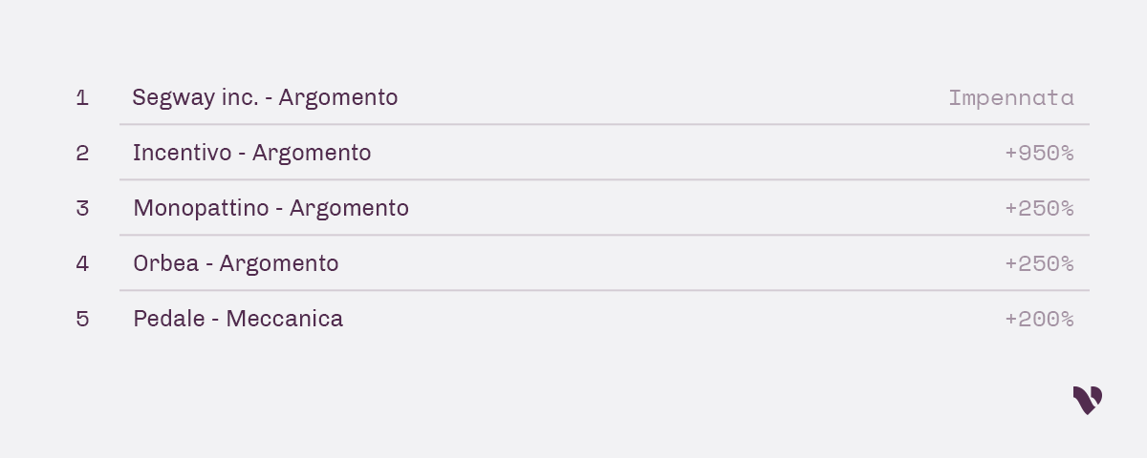Click the +950% value

(x=1039, y=153)
